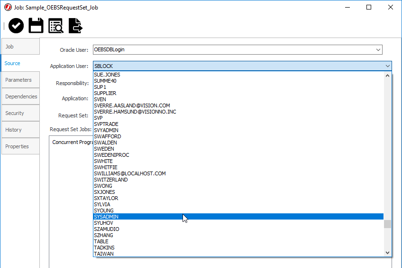Choose SWITZERLAND from the list
This screenshot has height=268, width=402.
click(238, 180)
